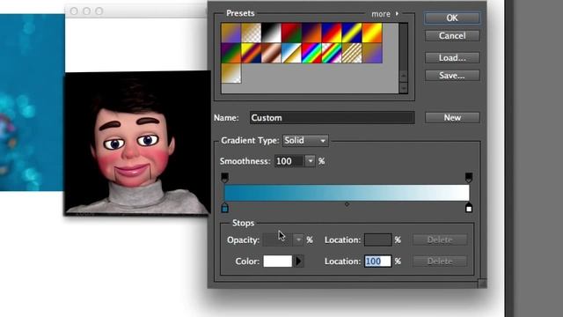Select the white color stop on right
The height and width of the screenshot is (317, 563).
(469, 208)
